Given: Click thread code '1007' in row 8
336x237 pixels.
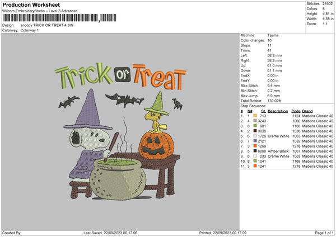Looking at the screenshot, I should (x=296, y=151).
